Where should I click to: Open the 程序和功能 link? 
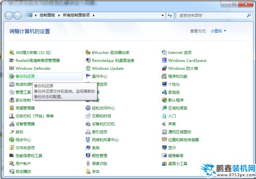(x=178, y=76)
